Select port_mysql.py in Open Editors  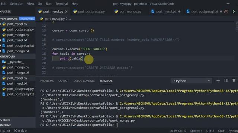point(18,24)
